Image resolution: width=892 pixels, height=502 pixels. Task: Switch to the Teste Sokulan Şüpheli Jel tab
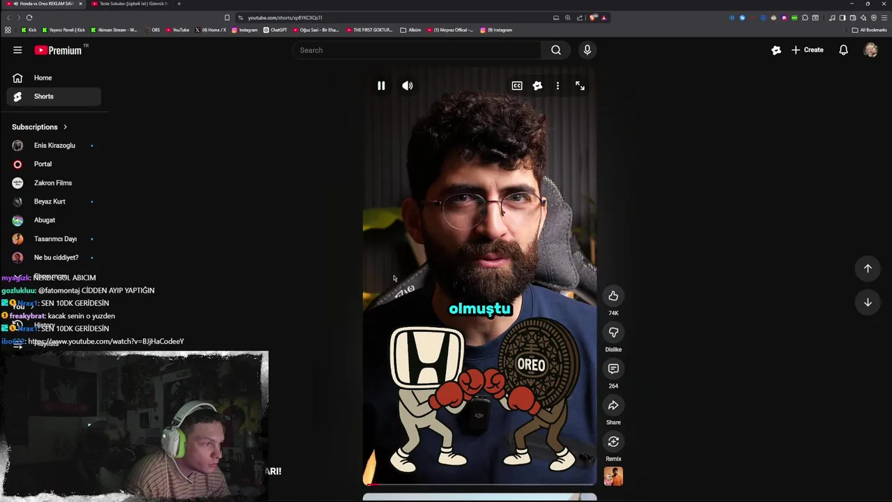pyautogui.click(x=130, y=3)
